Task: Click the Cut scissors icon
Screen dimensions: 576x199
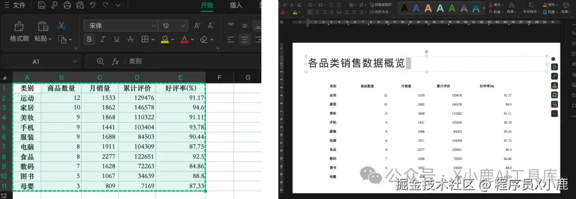Action: coord(62,26)
